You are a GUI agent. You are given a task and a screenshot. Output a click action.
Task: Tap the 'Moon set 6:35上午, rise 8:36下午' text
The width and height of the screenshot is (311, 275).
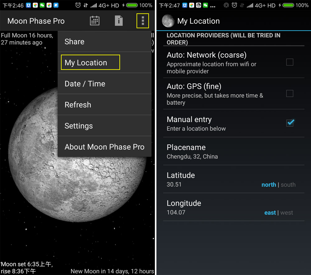[x=27, y=268]
